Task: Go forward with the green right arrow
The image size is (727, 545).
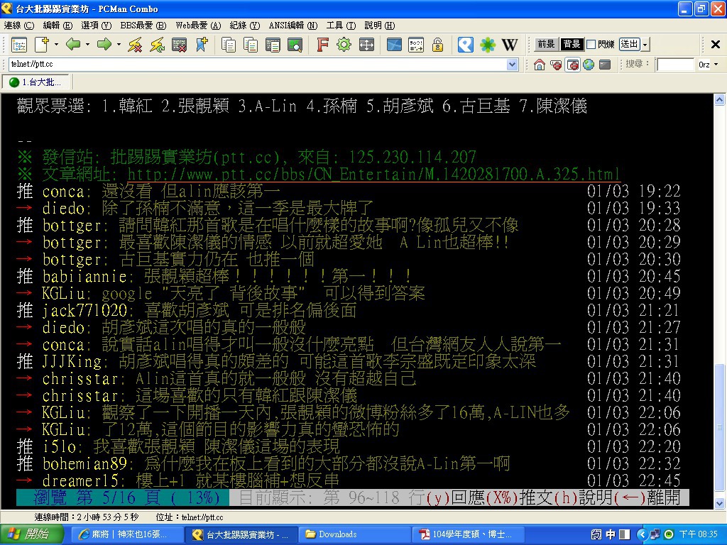Action: [104, 45]
